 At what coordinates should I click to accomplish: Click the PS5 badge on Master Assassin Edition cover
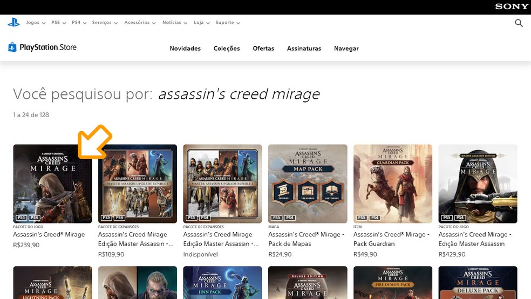coord(447,218)
